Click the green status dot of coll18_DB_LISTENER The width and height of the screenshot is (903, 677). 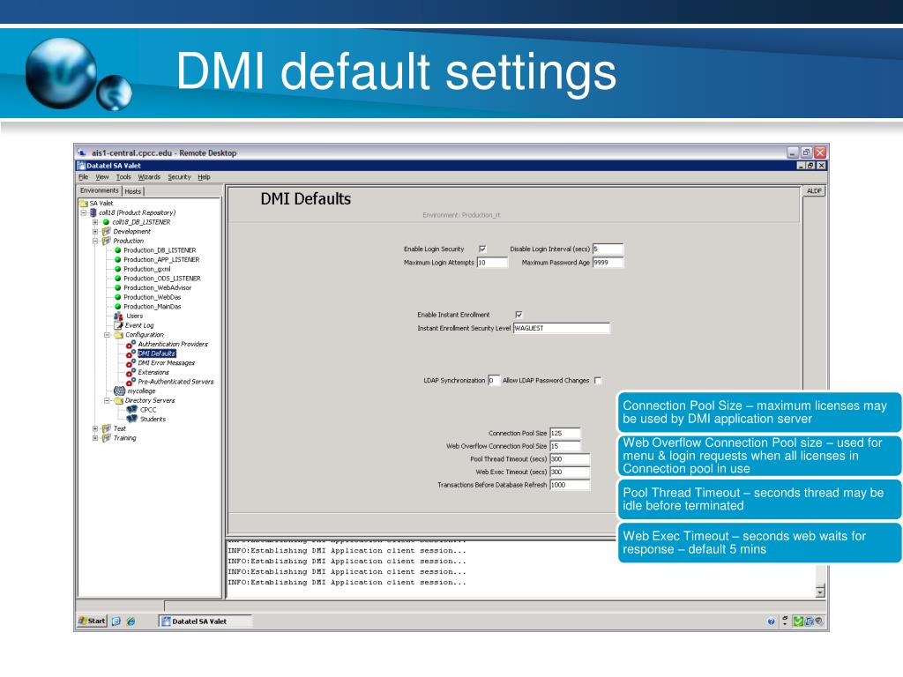(106, 221)
